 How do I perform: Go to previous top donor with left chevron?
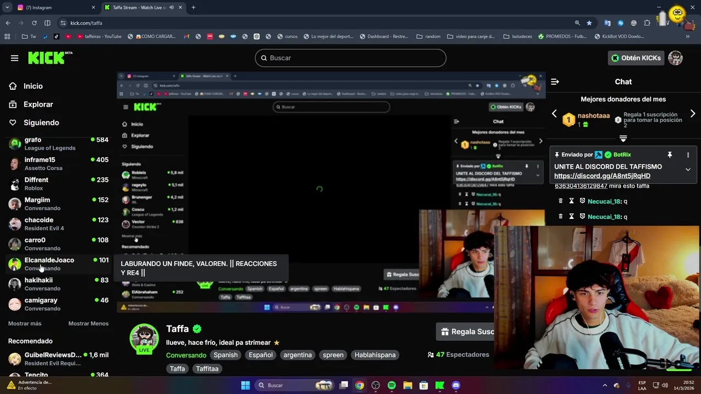554,114
